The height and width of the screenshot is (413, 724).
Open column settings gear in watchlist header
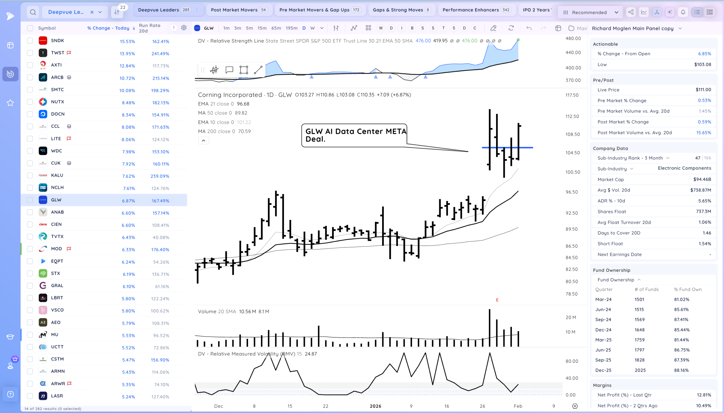click(184, 28)
